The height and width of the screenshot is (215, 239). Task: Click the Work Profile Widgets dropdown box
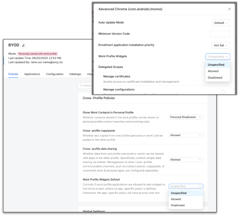[x=217, y=56]
